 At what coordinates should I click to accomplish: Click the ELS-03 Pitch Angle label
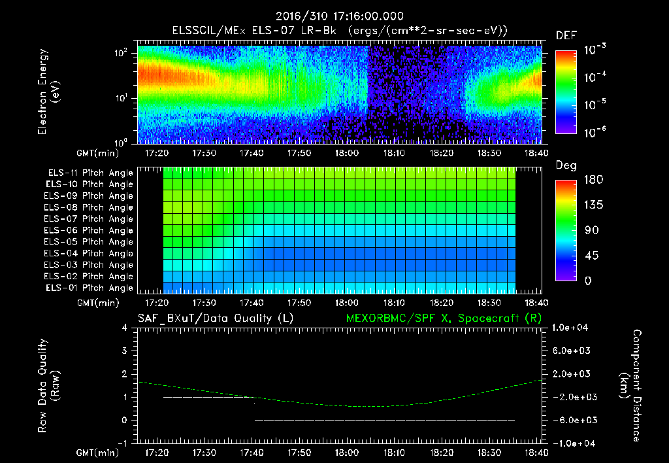point(89,265)
